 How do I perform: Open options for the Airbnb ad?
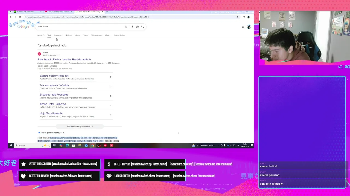pyautogui.click(x=59, y=55)
